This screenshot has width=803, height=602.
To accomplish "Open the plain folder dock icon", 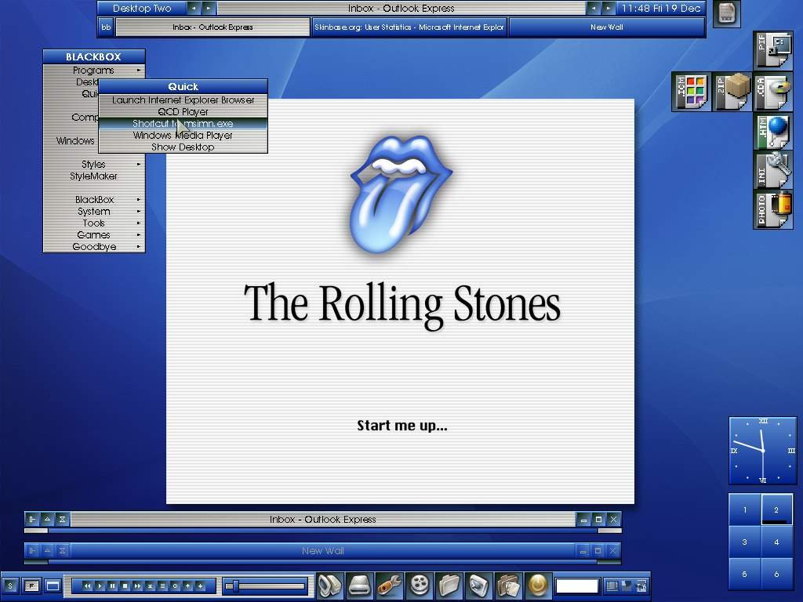I will click(449, 585).
